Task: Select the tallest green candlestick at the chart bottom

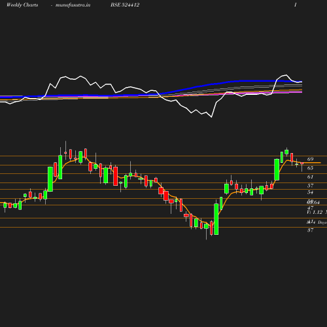Action: pyautogui.click(x=216, y=219)
